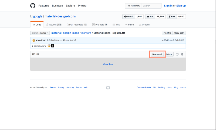Click the desktop open icon beside History

coord(177,54)
